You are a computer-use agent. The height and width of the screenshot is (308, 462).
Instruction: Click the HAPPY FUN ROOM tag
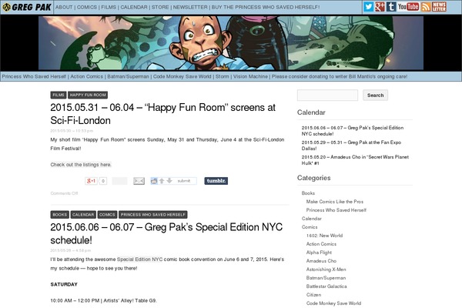click(x=88, y=95)
